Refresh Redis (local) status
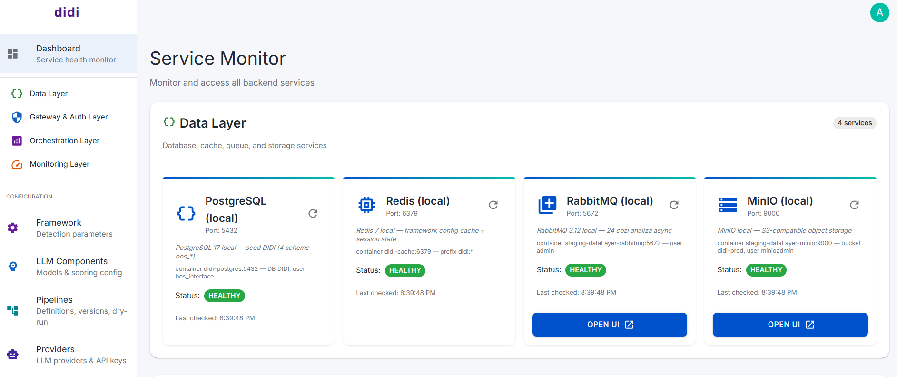This screenshot has width=897, height=377. click(493, 205)
